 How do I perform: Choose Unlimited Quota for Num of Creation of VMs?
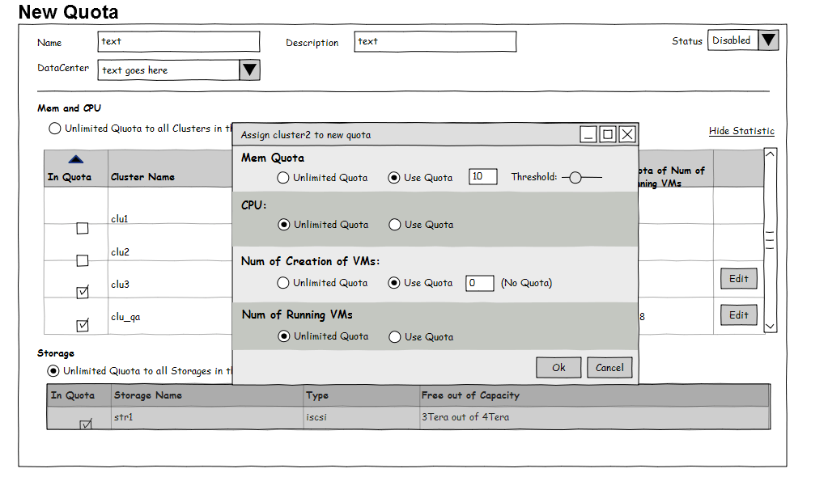[x=283, y=283]
